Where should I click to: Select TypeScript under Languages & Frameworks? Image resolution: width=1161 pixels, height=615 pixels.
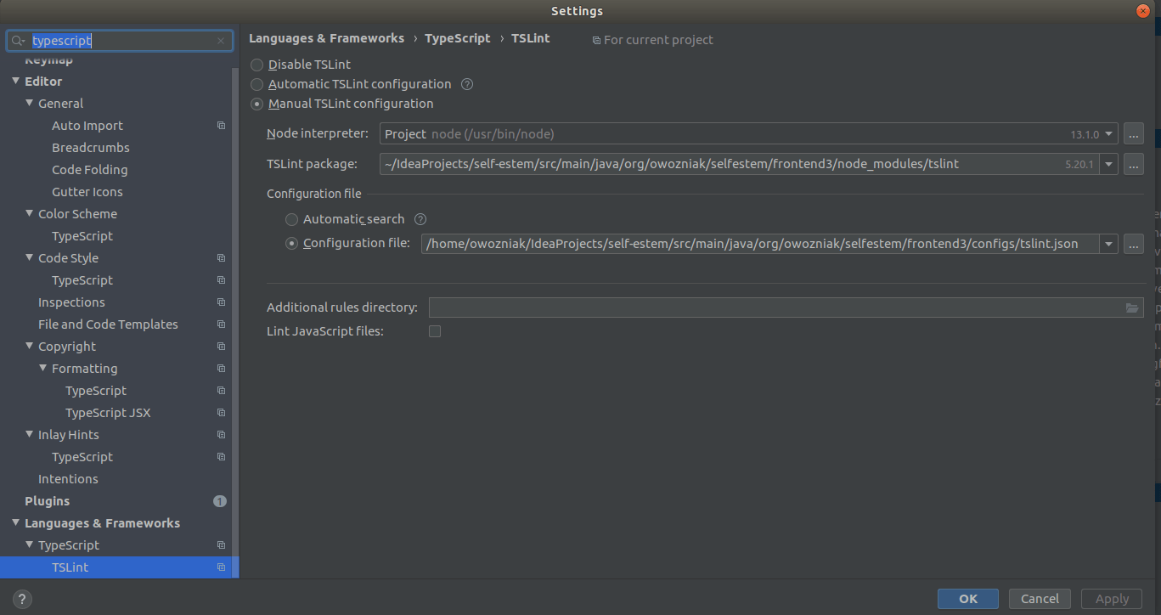(x=69, y=545)
